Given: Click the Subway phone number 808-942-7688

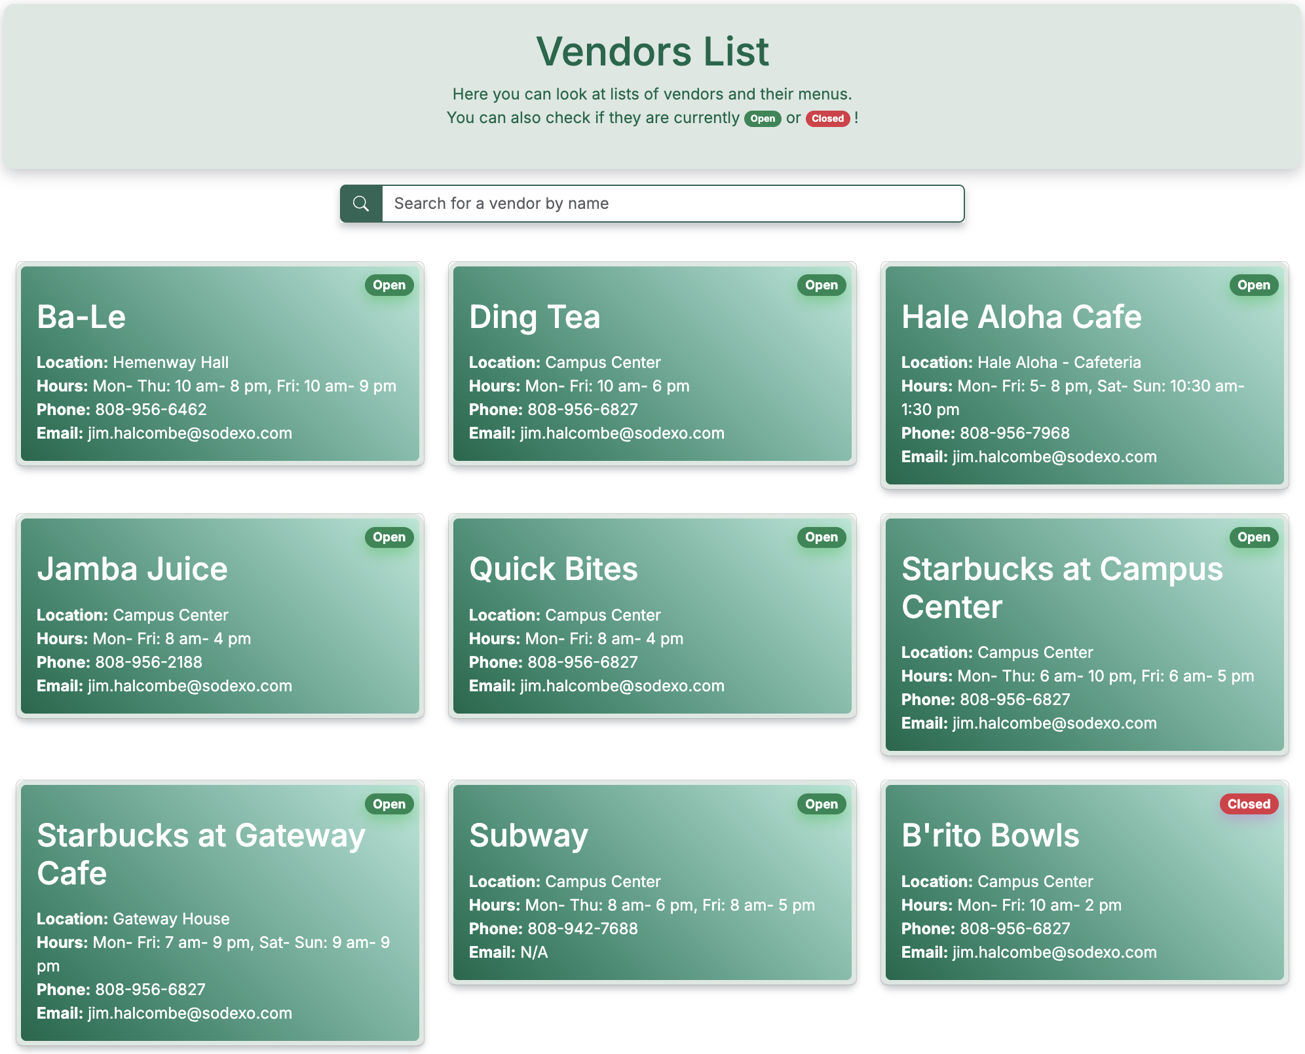Looking at the screenshot, I should (x=582, y=928).
